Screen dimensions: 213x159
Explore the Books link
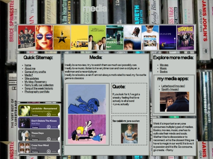(x=164, y=71)
